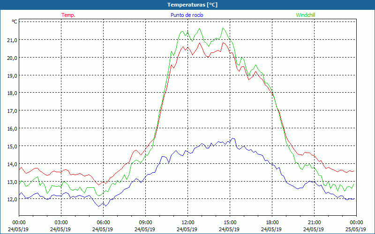Image resolution: width=375 pixels, height=234 pixels.
Task: Click the 03:00 time axis label
Action: [x=61, y=223]
